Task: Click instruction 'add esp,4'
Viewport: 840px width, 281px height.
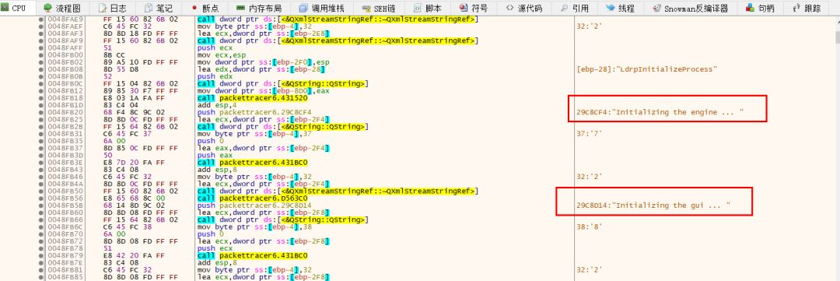Action: click(x=218, y=105)
